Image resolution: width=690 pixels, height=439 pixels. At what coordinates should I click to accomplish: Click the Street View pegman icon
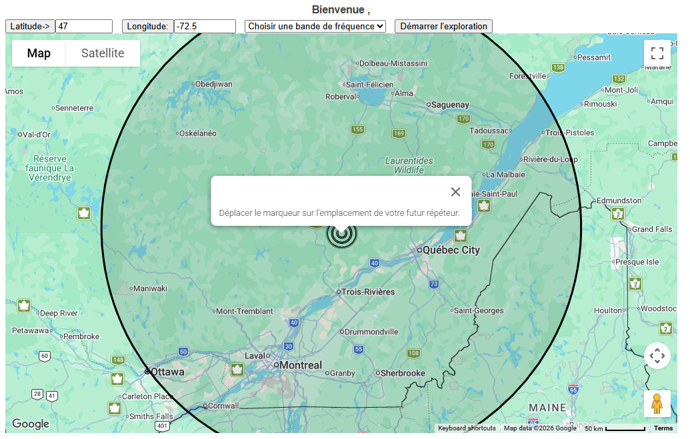[657, 404]
